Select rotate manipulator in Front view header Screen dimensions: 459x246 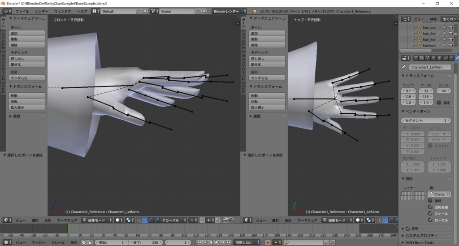[x=151, y=220]
